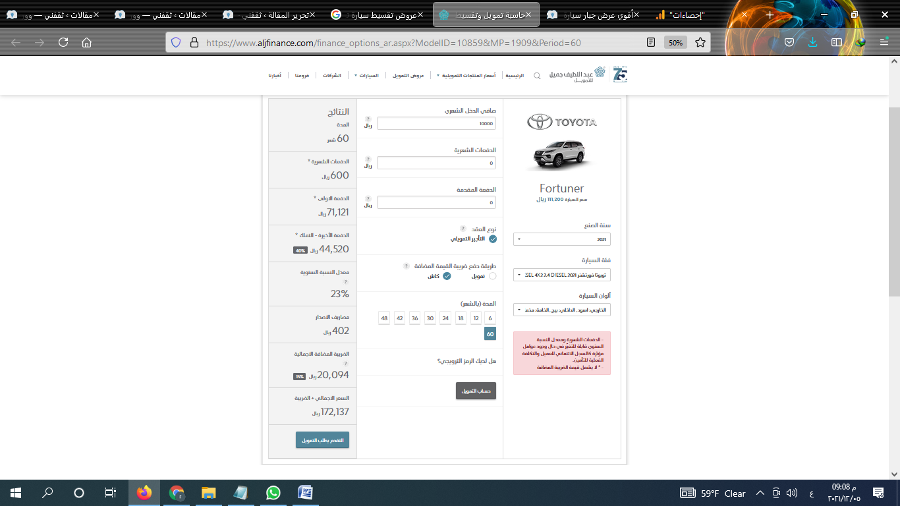The image size is (900, 506).
Task: Show help for الدفعة المقدمة field
Action: [x=368, y=198]
